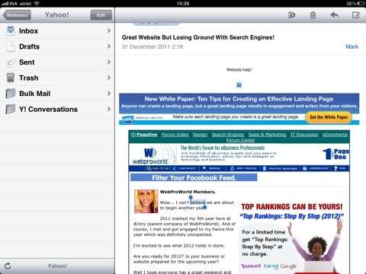This screenshot has width=366, height=274.
Task: Tap the battery icon in the status bar
Action: point(361,4)
